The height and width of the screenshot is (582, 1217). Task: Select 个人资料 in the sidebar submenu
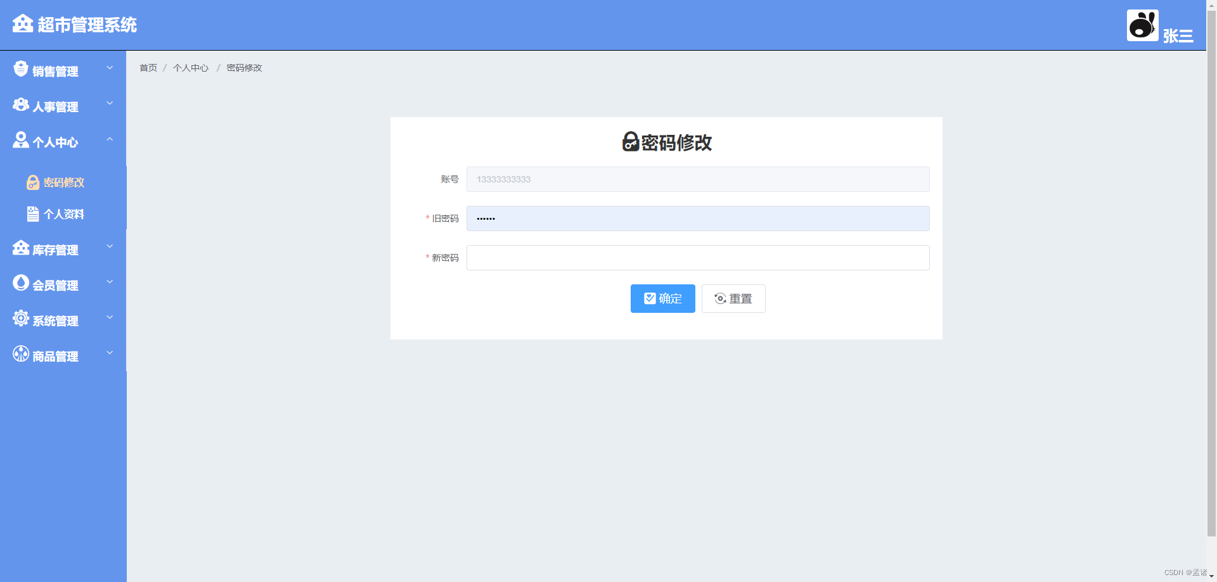pos(65,214)
